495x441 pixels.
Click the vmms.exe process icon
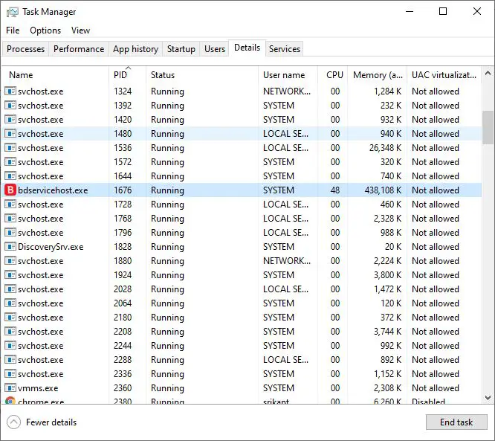(10, 388)
